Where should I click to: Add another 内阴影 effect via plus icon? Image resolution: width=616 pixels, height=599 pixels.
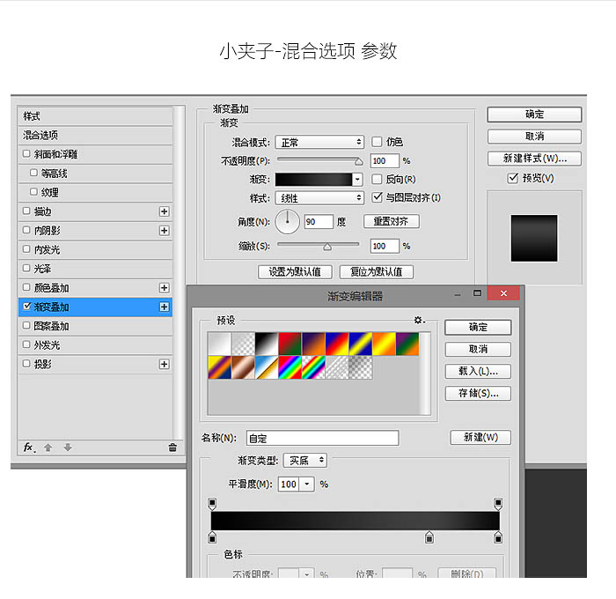click(165, 231)
